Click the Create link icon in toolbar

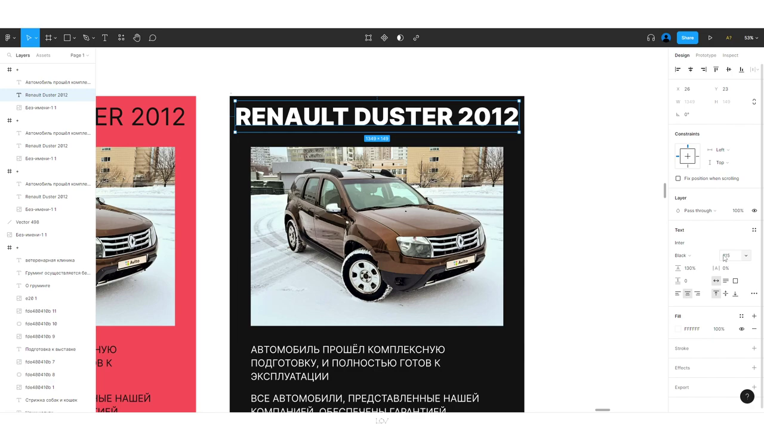[416, 38]
